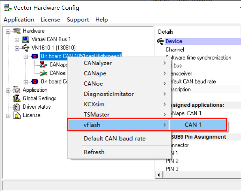Click the Details panel scroll-left arrow

tap(159, 175)
